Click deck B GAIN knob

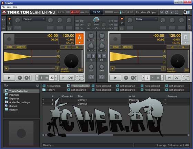pyautogui.click(x=102, y=67)
